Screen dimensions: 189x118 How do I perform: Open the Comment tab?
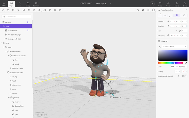(36, 4)
